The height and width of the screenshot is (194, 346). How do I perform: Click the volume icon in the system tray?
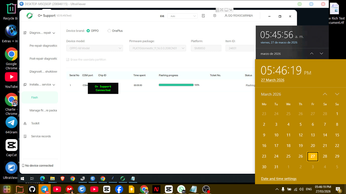click(x=301, y=189)
